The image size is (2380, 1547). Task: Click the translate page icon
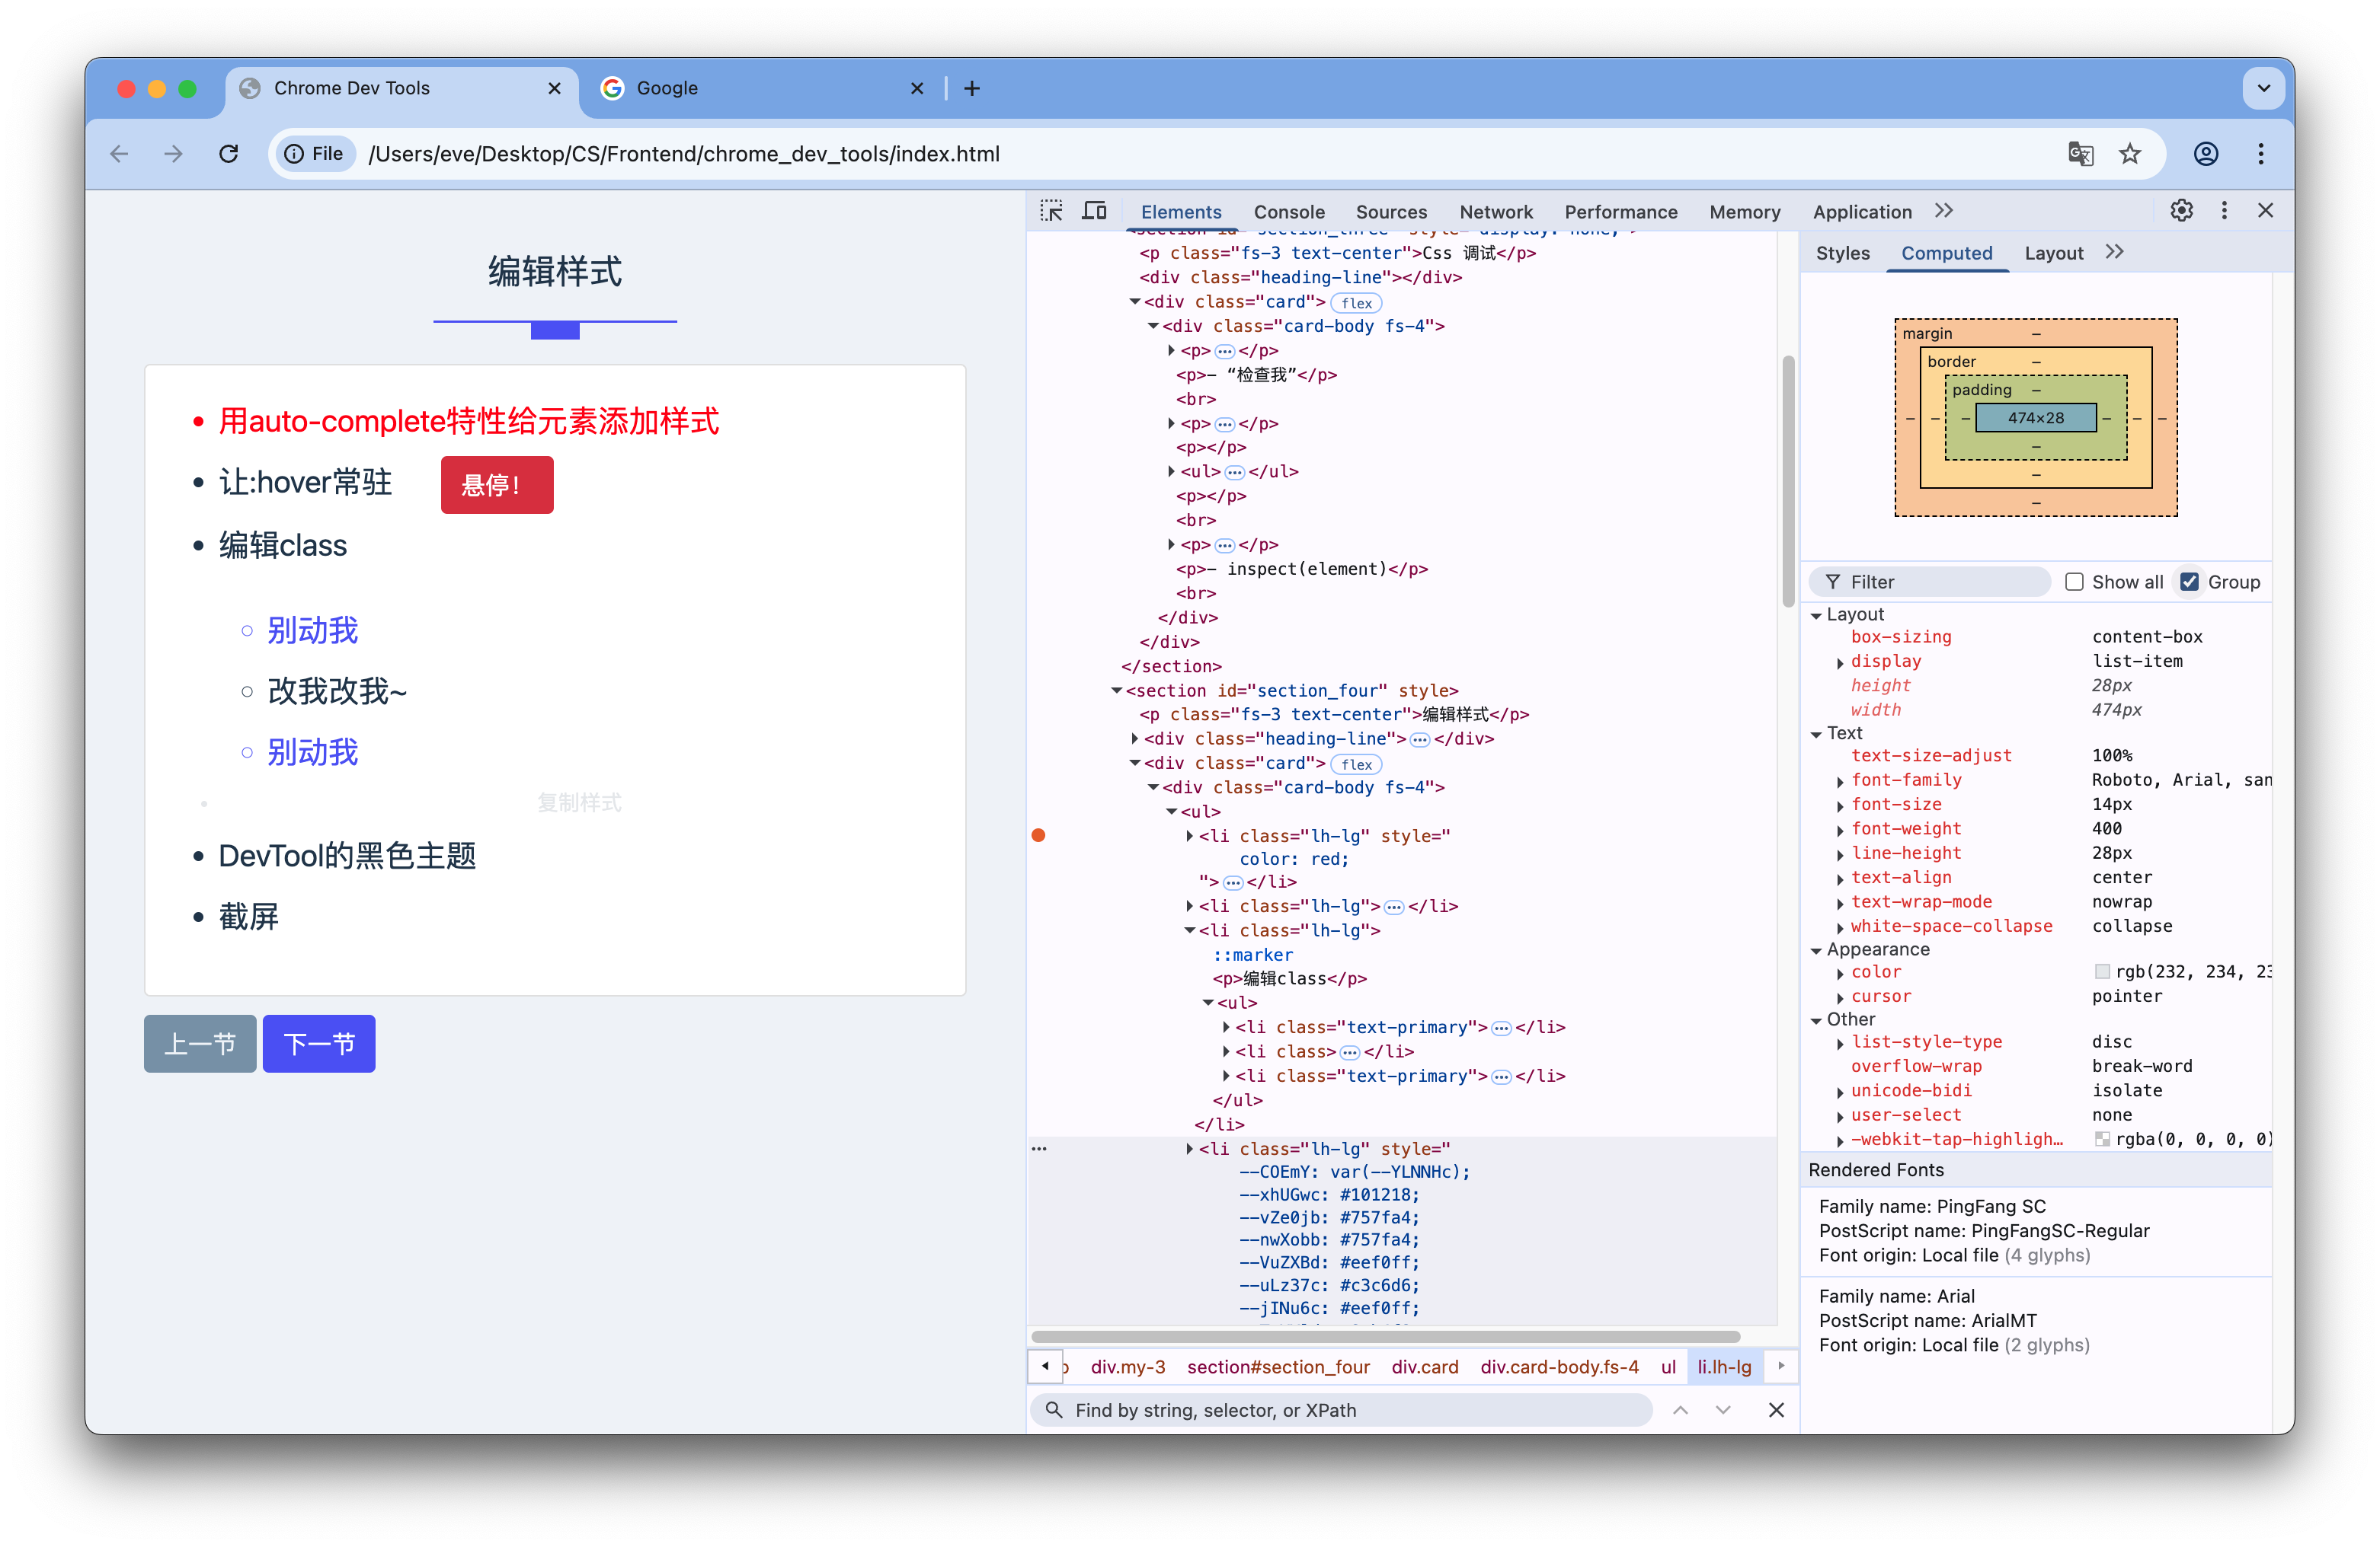[2080, 154]
